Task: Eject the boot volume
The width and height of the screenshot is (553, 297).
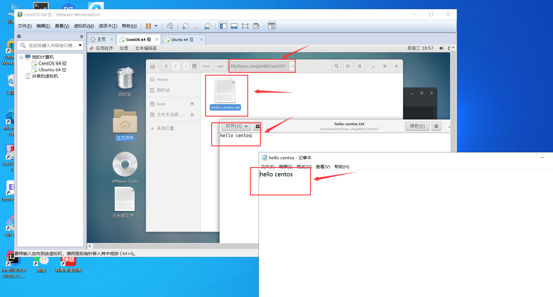Action: tap(192, 104)
